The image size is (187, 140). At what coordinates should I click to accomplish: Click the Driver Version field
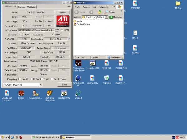pyautogui.click(x=44, y=61)
